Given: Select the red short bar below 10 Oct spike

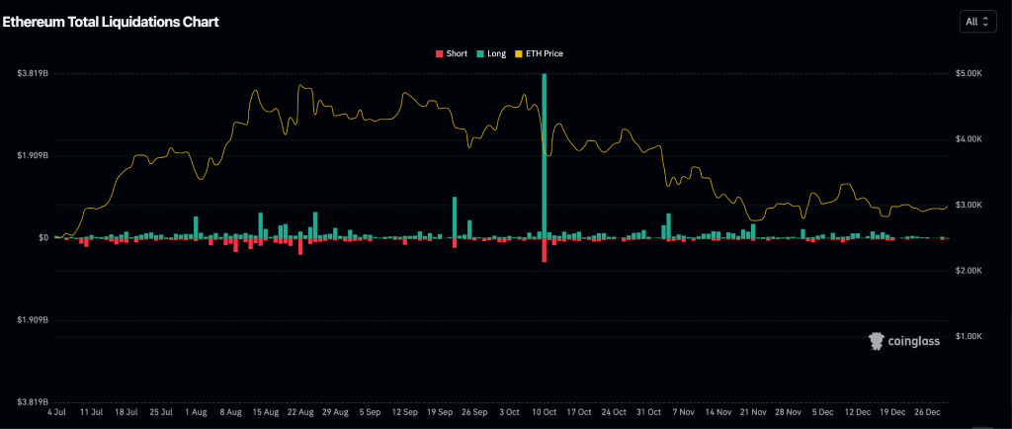Looking at the screenshot, I should [x=545, y=250].
